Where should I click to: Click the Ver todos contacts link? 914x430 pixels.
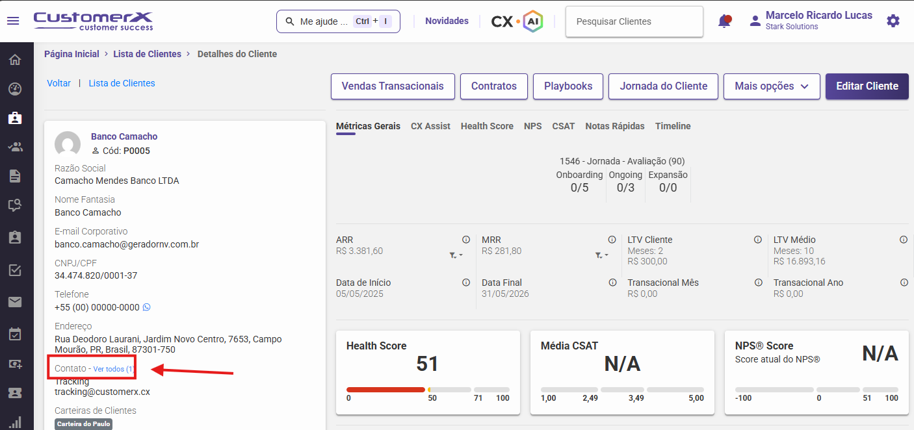[114, 369]
